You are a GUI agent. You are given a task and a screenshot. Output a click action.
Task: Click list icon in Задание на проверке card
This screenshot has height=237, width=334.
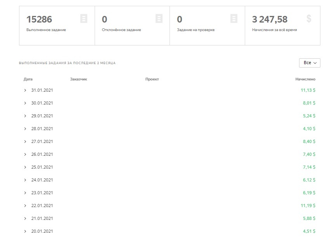[234, 18]
